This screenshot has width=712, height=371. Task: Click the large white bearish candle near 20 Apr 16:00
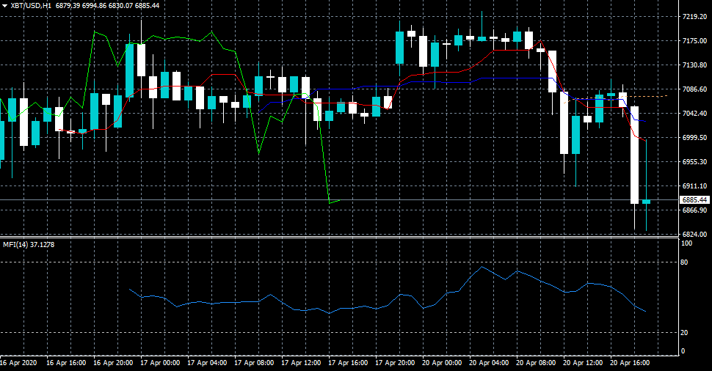(x=635, y=154)
